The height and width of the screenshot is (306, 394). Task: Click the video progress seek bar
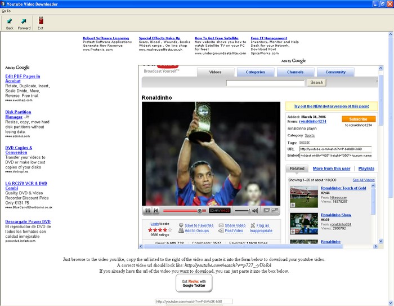185,211
